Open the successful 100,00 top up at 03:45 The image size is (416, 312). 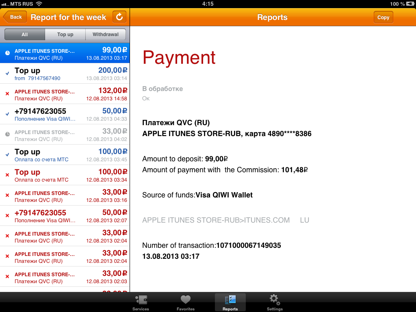click(65, 155)
